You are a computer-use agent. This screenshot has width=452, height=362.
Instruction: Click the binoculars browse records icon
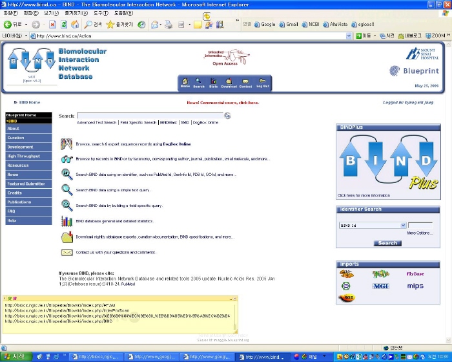(x=67, y=158)
